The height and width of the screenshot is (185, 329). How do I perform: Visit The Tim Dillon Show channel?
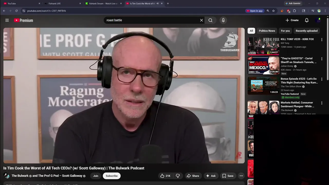(291, 86)
